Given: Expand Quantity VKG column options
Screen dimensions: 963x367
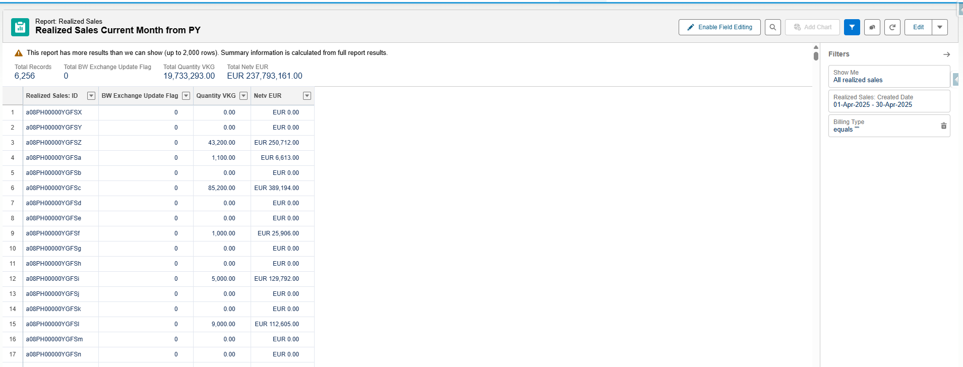Looking at the screenshot, I should pos(244,96).
